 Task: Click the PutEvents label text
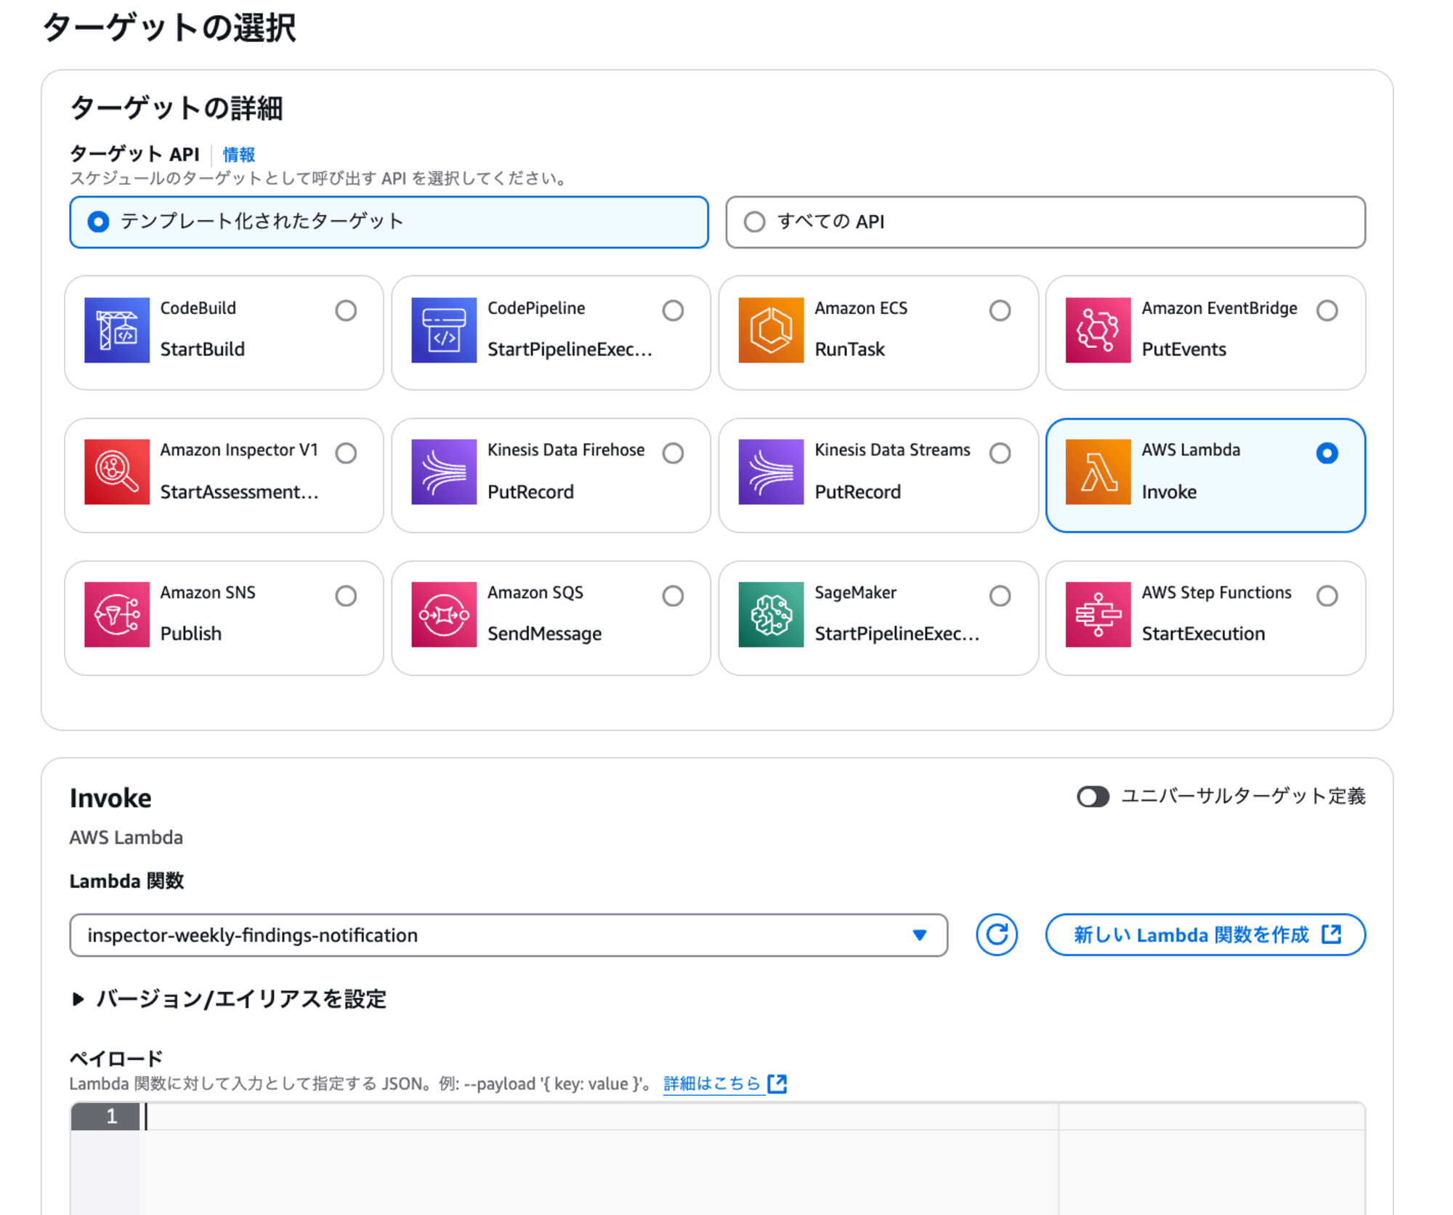1183,350
